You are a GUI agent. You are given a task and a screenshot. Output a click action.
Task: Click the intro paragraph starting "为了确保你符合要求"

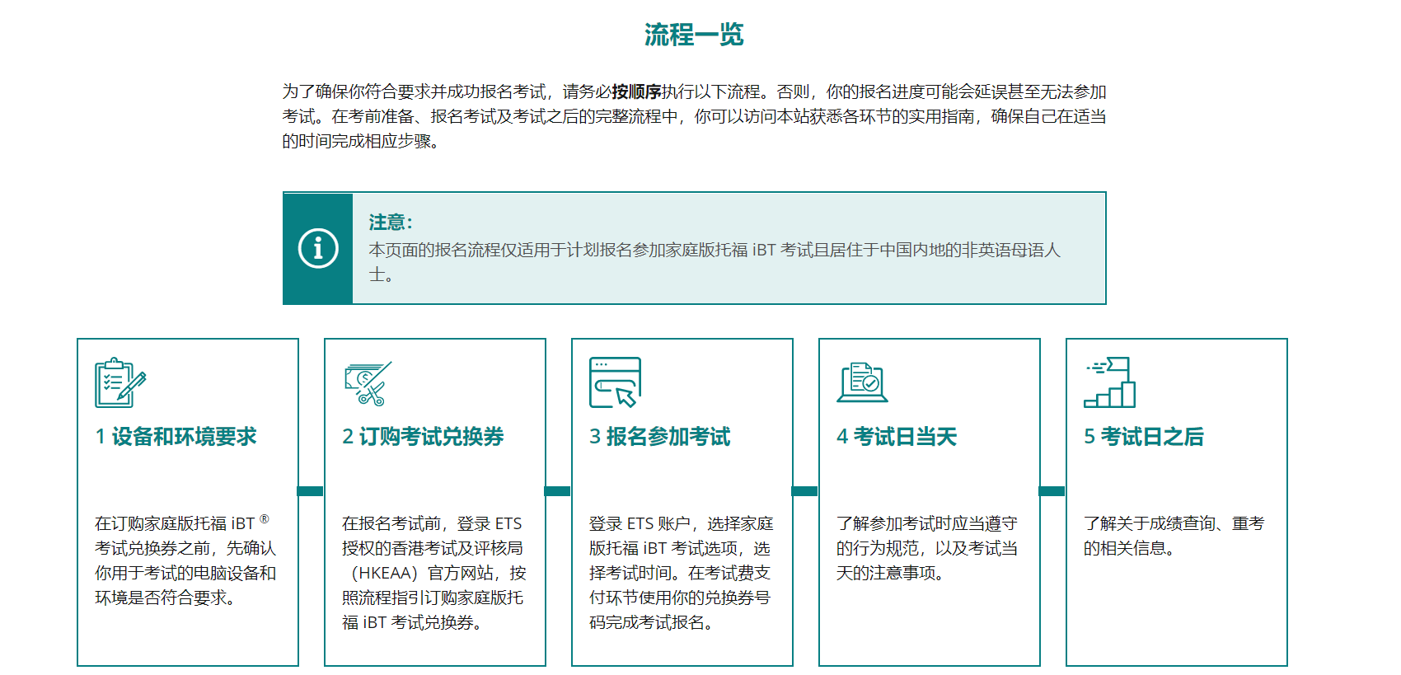click(x=694, y=116)
